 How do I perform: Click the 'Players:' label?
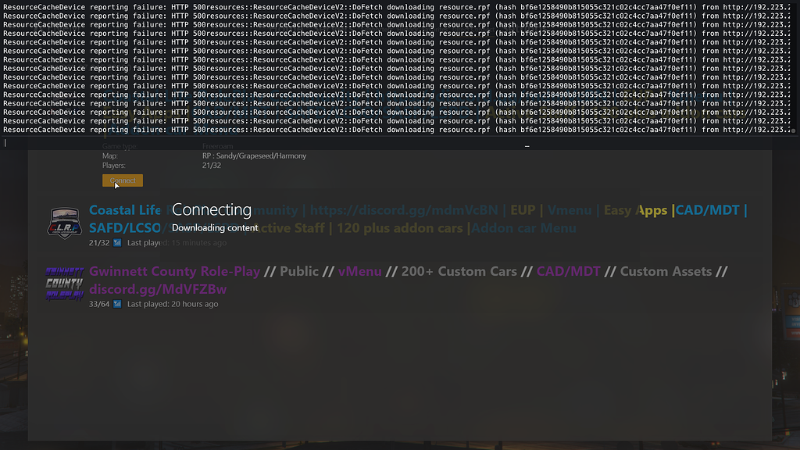point(114,166)
